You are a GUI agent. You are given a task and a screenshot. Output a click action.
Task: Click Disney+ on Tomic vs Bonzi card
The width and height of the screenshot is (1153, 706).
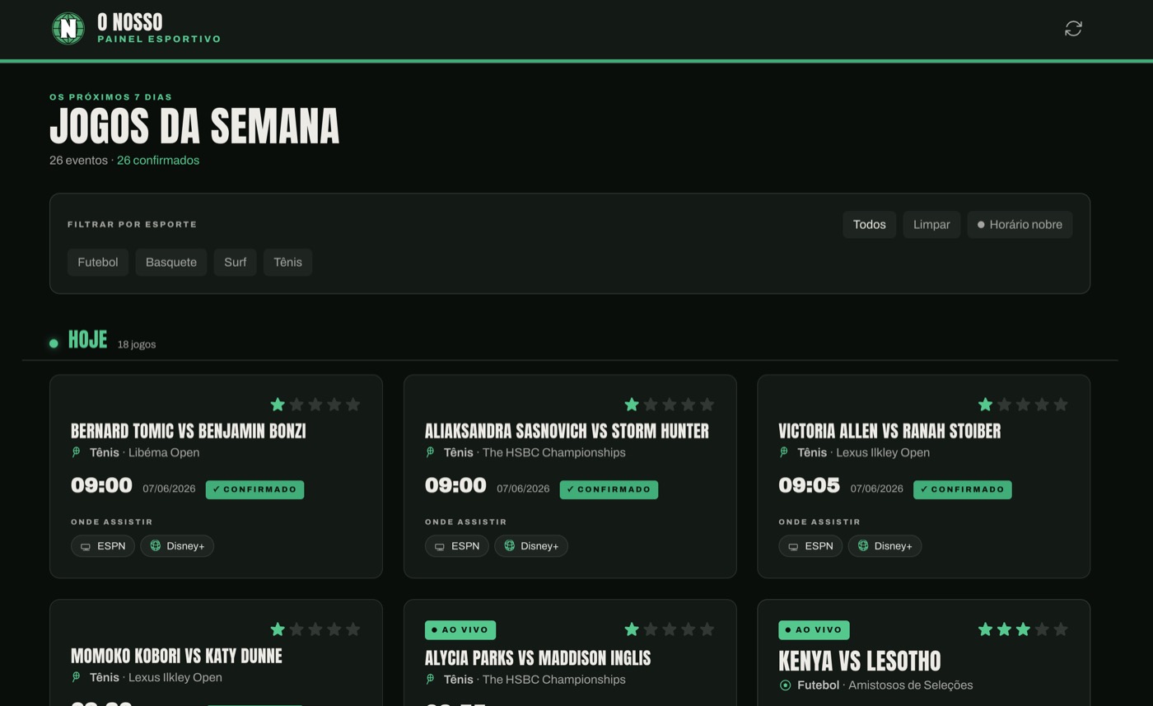click(177, 546)
